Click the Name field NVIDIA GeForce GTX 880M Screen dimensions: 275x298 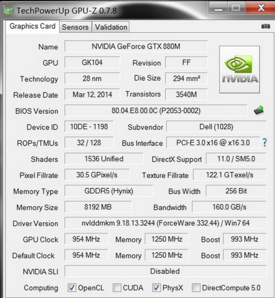pos(136,46)
